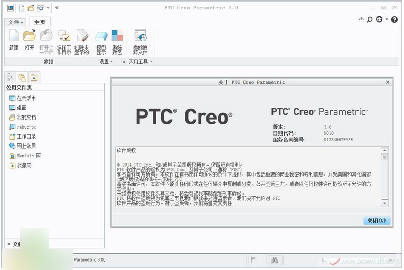Expand the Utilities (实用工具) group dropdown
This screenshot has width=404, height=270.
pos(140,62)
